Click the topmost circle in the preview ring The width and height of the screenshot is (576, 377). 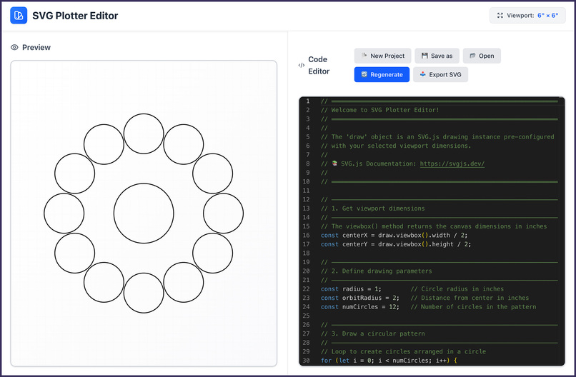pos(144,134)
